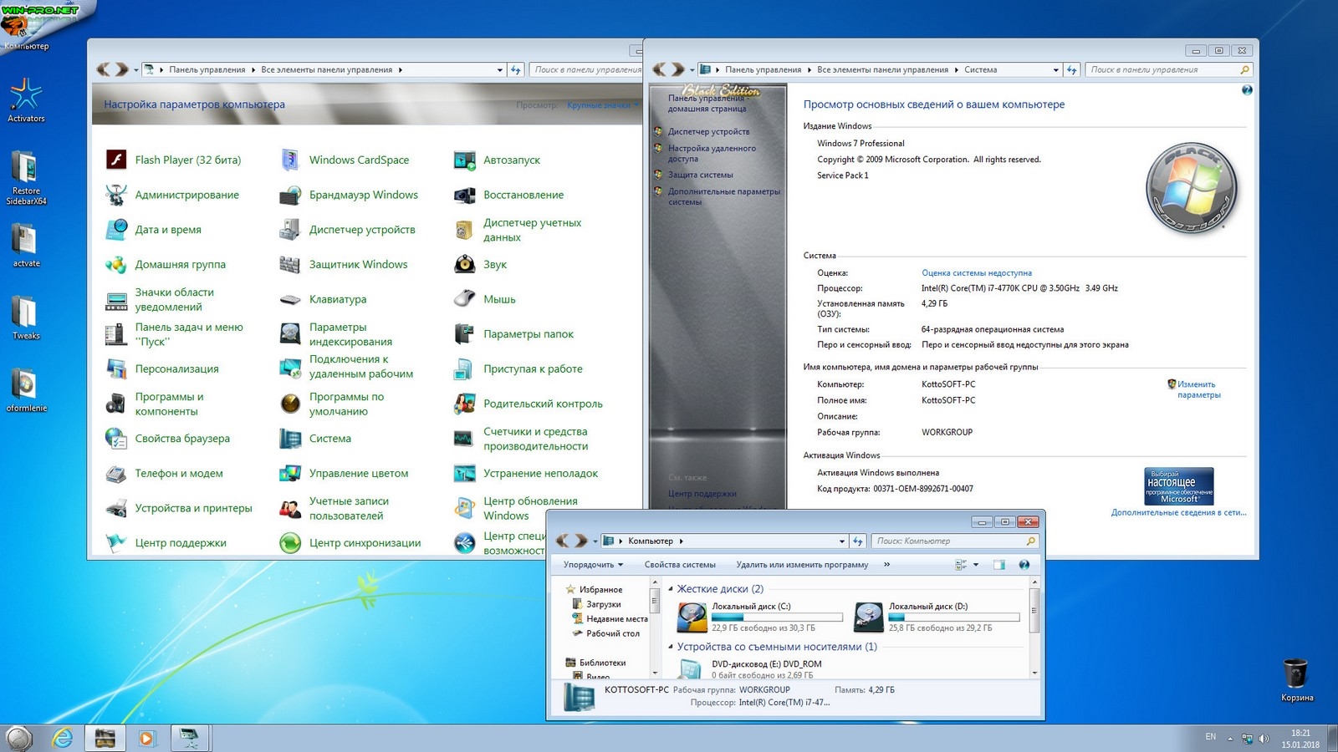Click the Звук speaker icon

click(464, 264)
